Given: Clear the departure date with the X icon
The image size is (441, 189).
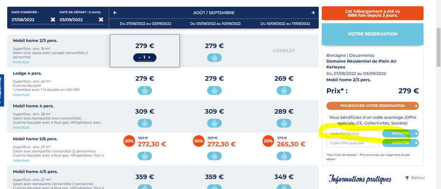Looking at the screenshot, I should pos(101,19).
